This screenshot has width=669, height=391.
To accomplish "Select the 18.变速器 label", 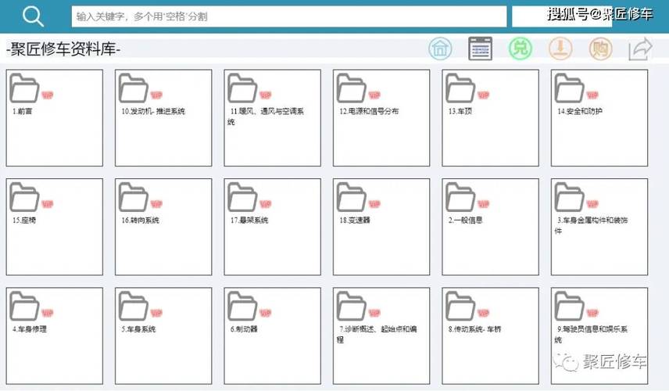I will click(x=355, y=221).
